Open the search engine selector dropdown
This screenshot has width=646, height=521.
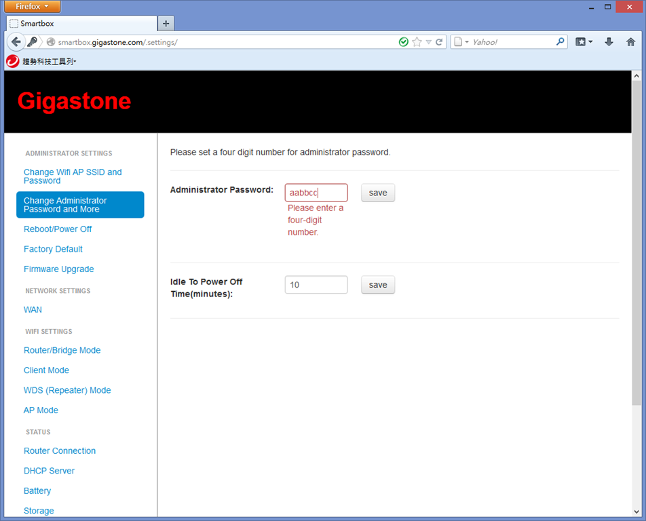(x=461, y=42)
